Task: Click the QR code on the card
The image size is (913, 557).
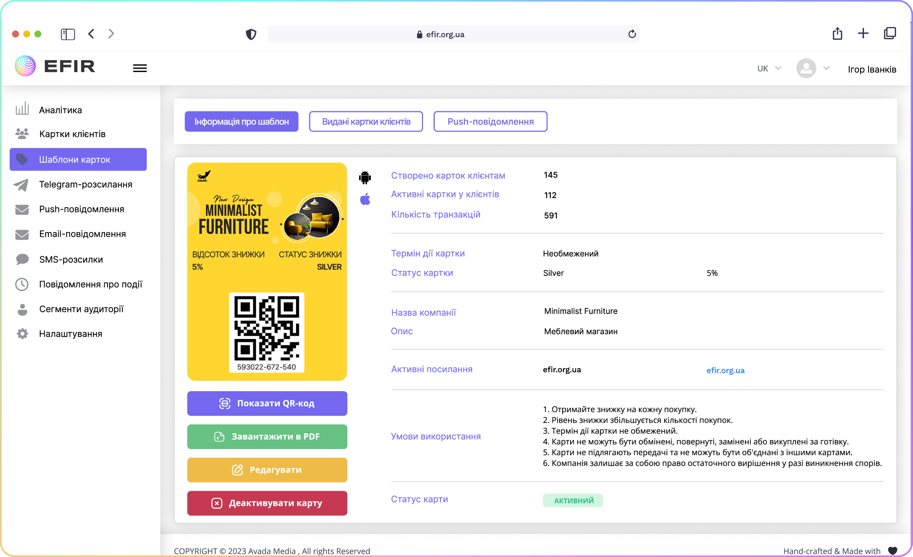Action: 266,328
